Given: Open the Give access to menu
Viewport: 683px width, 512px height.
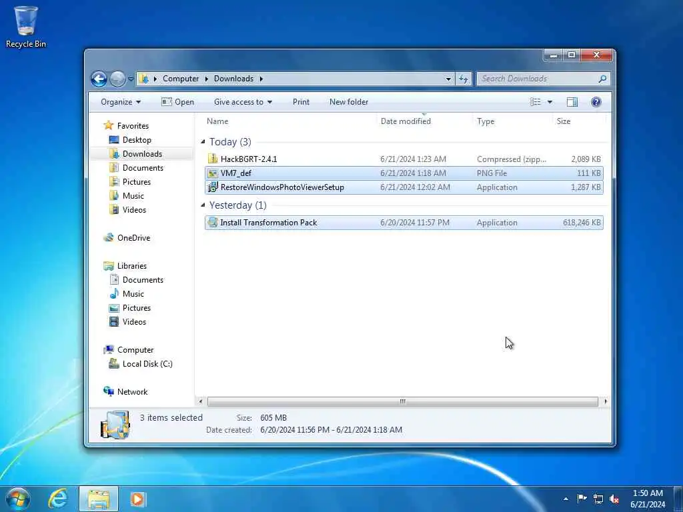Looking at the screenshot, I should (x=243, y=102).
